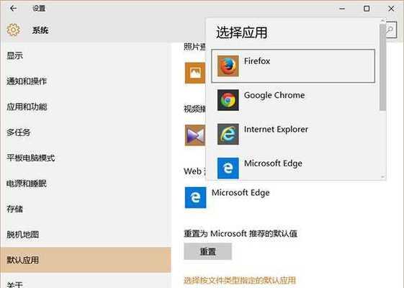
Task: Pick the Internet Explorer icon
Action: [x=228, y=134]
